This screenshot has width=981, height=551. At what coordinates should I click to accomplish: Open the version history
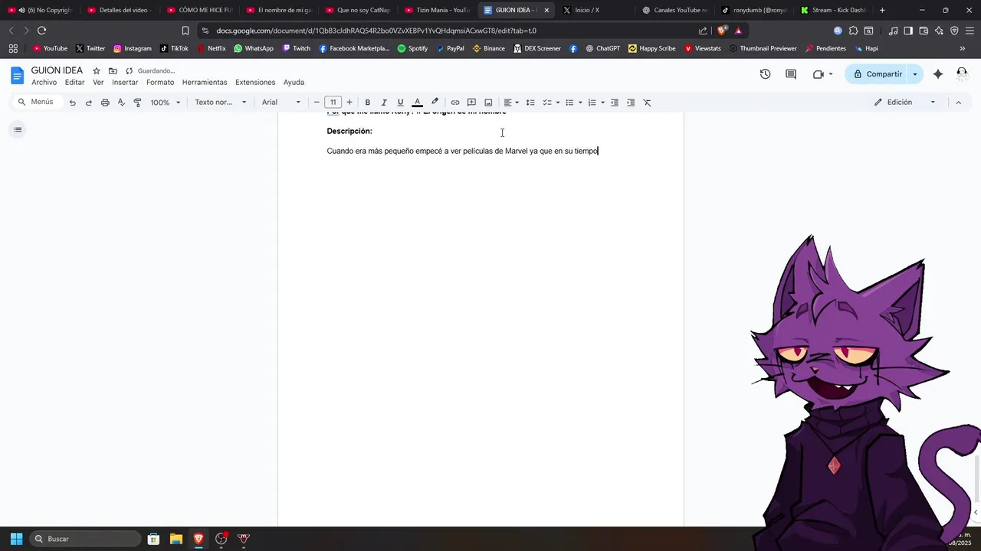point(765,74)
